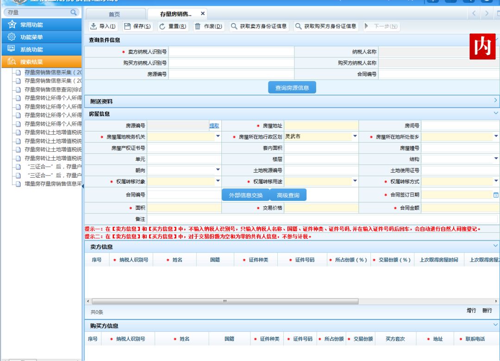Screen dimensions: 500x361
Task: Click the 作废 trash icon button
Action: coord(198,26)
